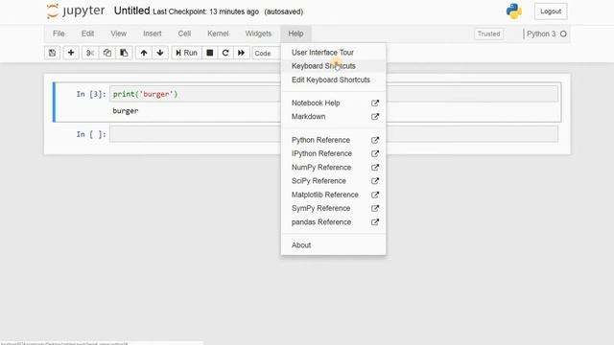Click the Jupyter logo

click(x=75, y=11)
